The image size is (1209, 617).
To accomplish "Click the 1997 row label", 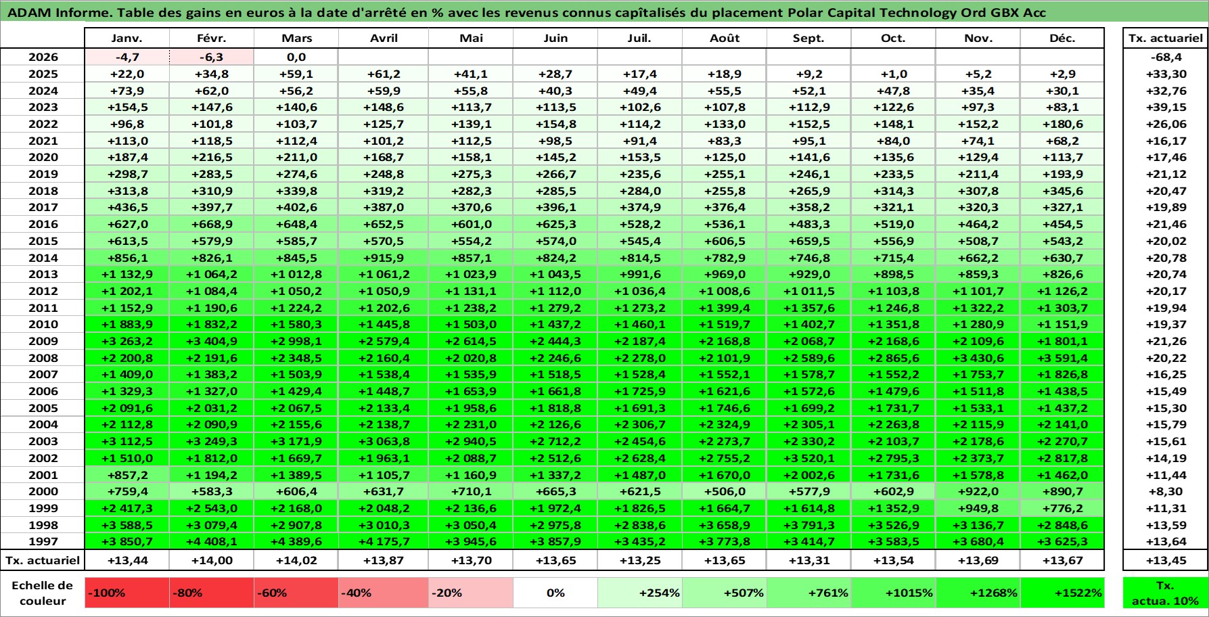I will pyautogui.click(x=43, y=541).
